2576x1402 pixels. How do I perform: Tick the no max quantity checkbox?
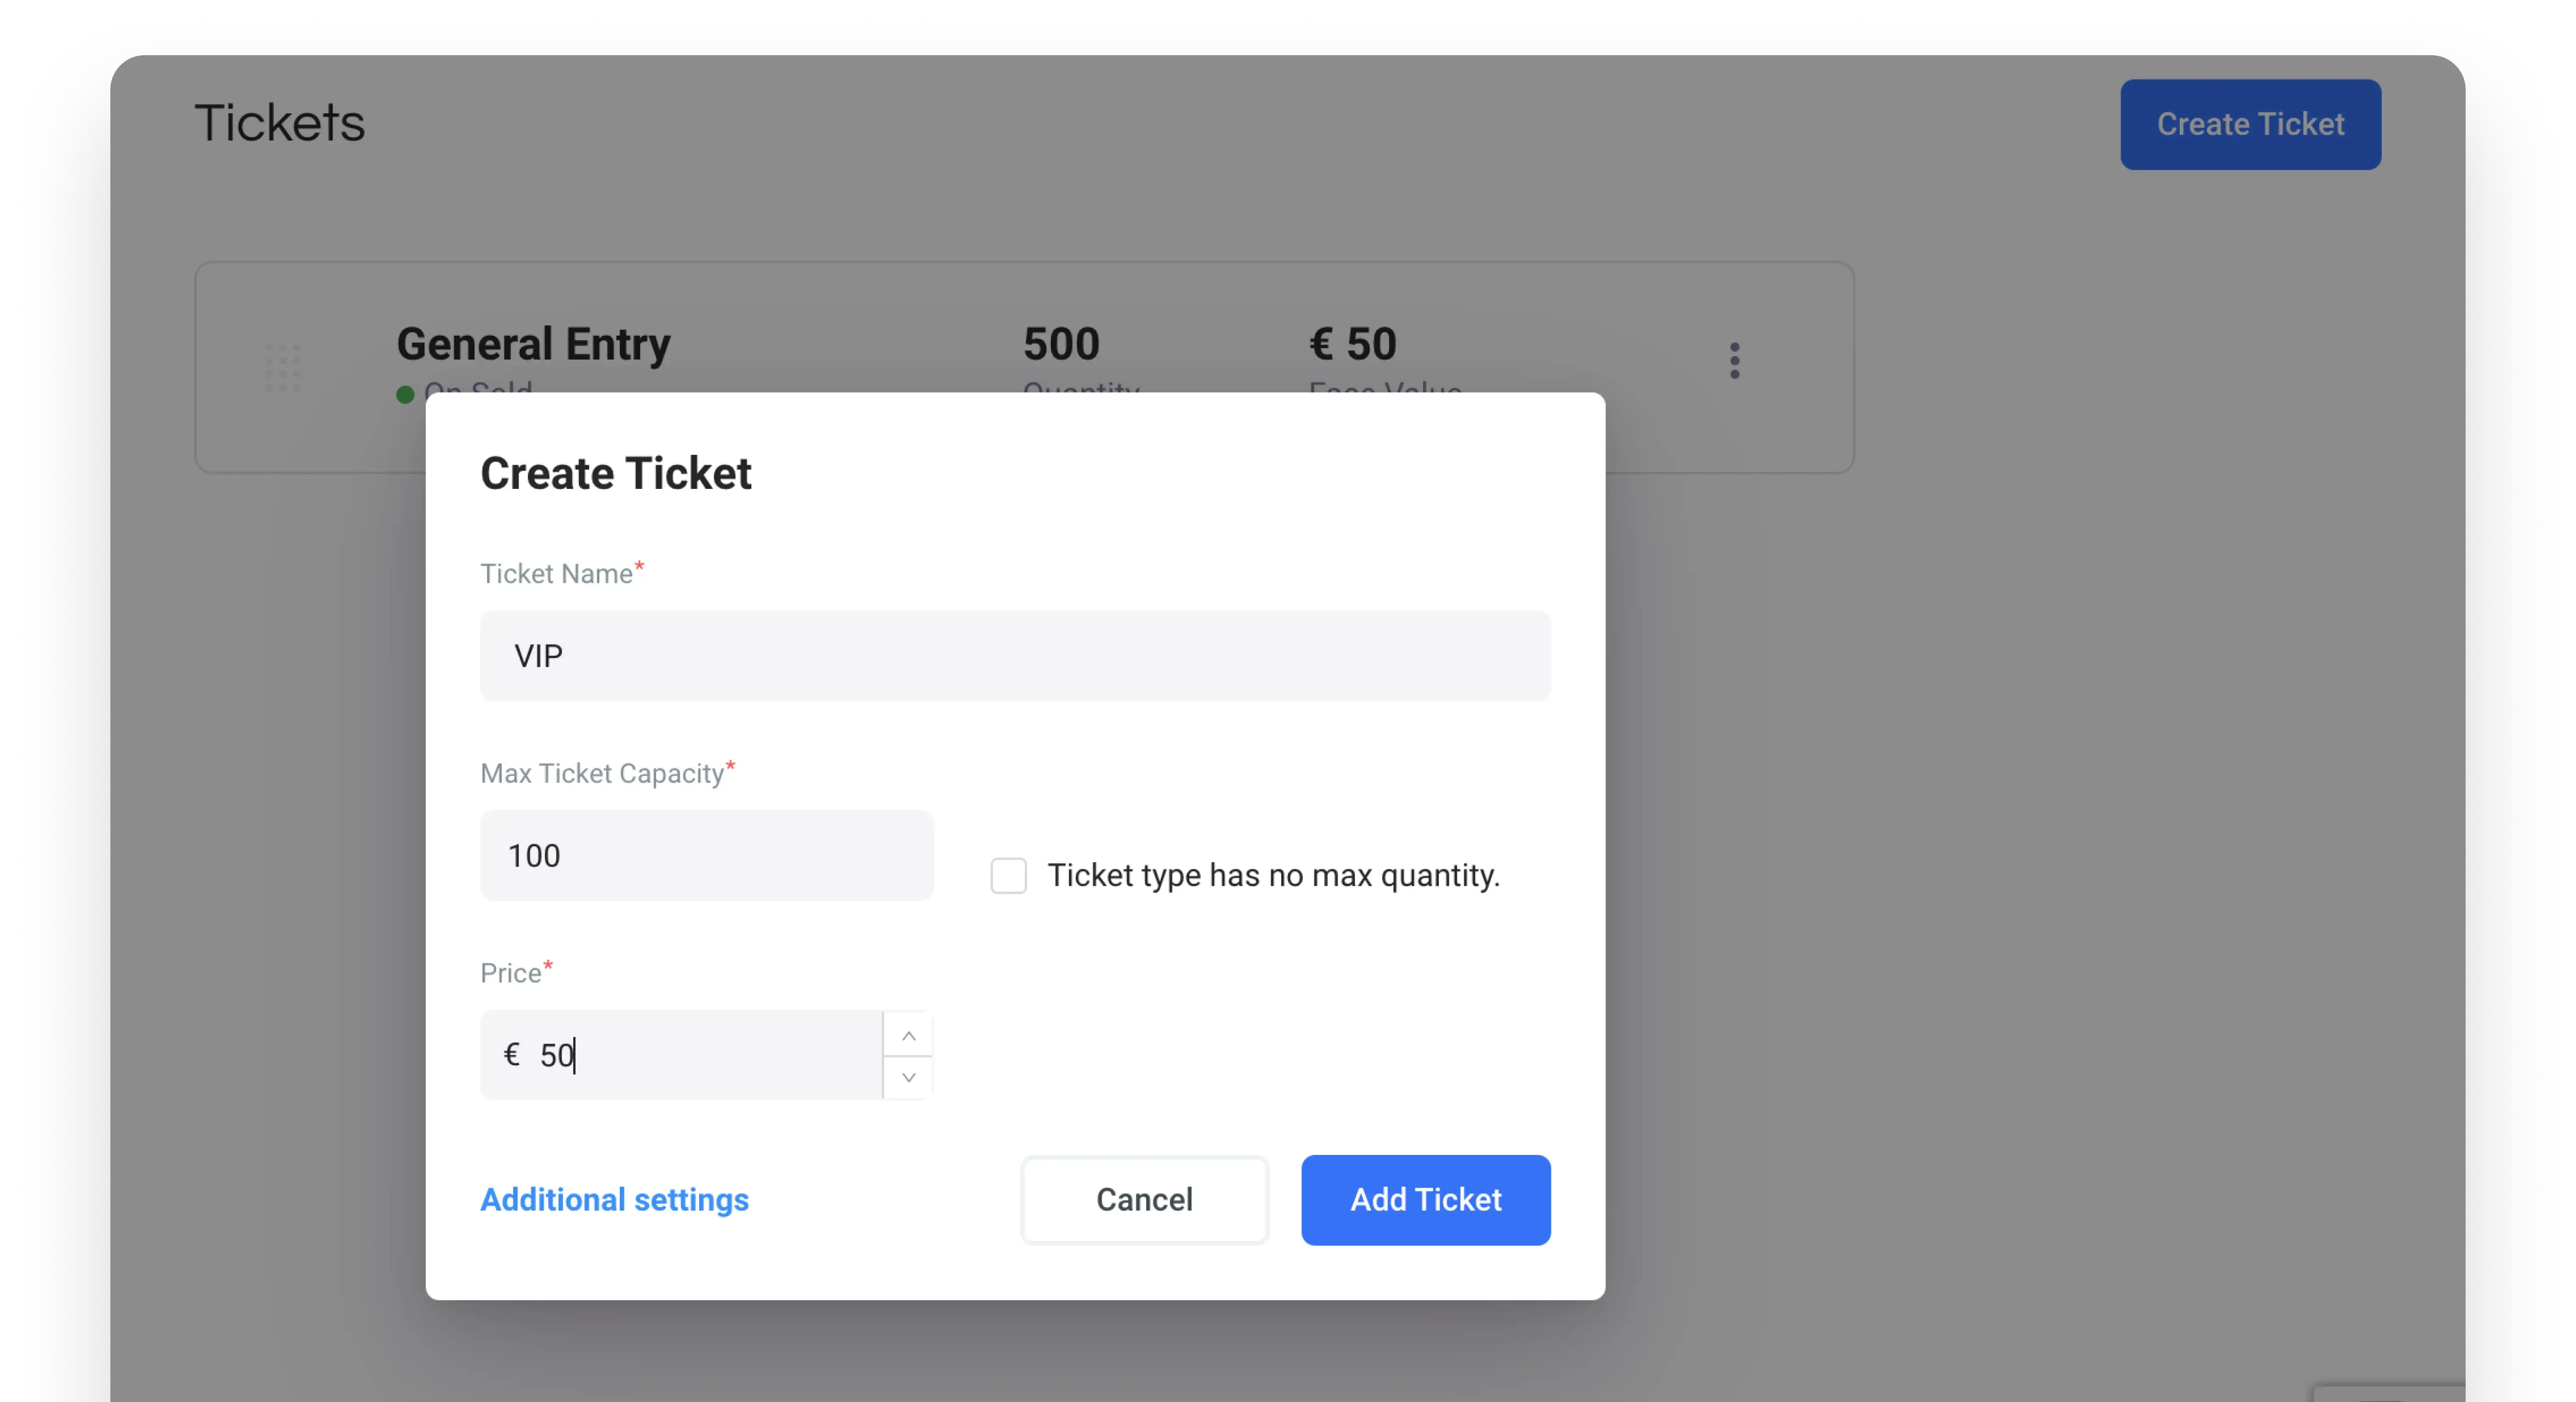(1008, 875)
